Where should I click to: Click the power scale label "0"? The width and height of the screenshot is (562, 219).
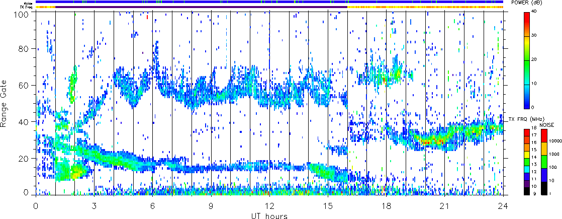pos(533,108)
